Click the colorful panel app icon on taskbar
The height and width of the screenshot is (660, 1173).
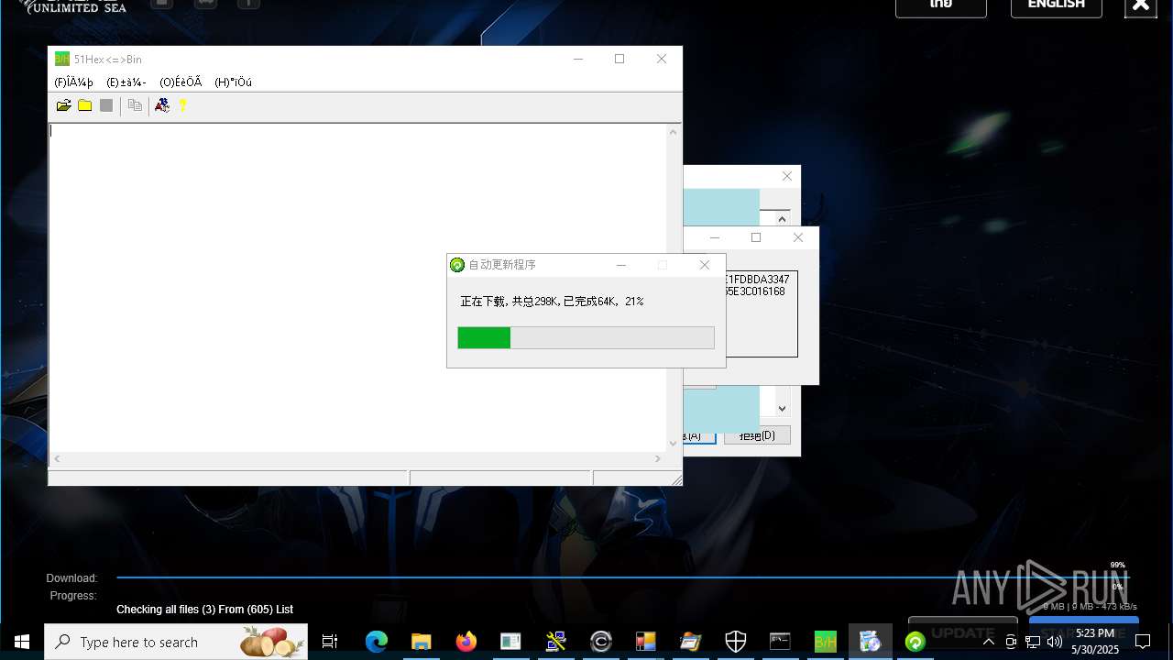646,642
